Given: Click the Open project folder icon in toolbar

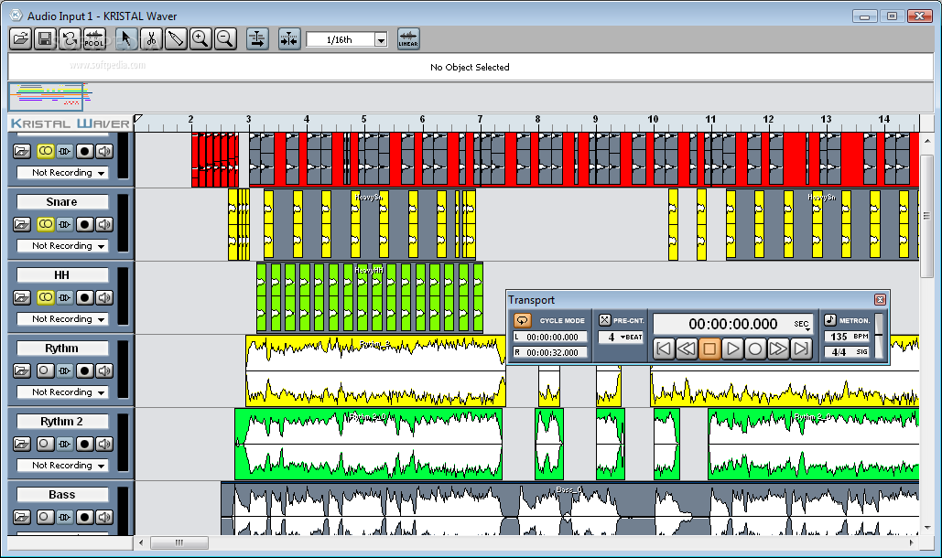Looking at the screenshot, I should (20, 39).
